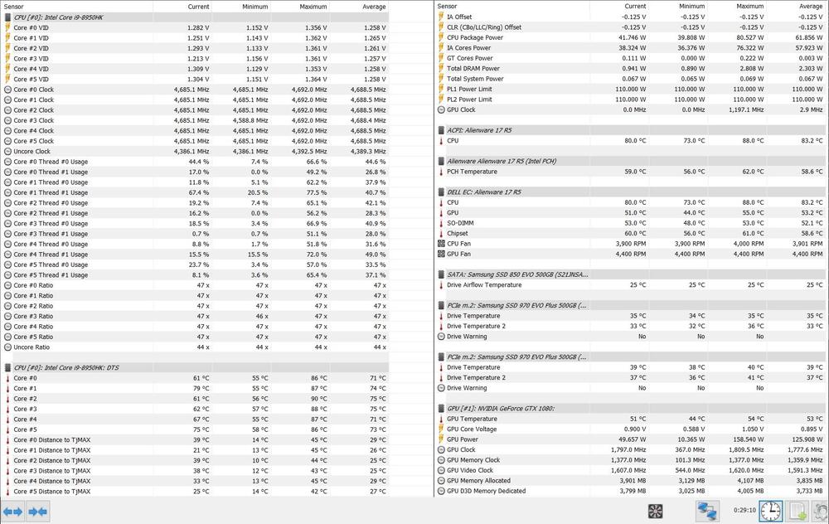The height and width of the screenshot is (524, 829).
Task: Click the voltage icon beside Core #0 VID
Action: point(6,27)
